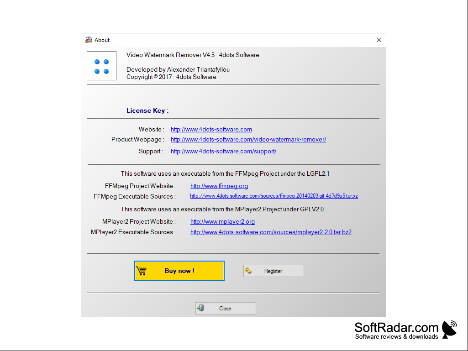
Task: Click the 'Website :' label
Action: [x=151, y=129]
